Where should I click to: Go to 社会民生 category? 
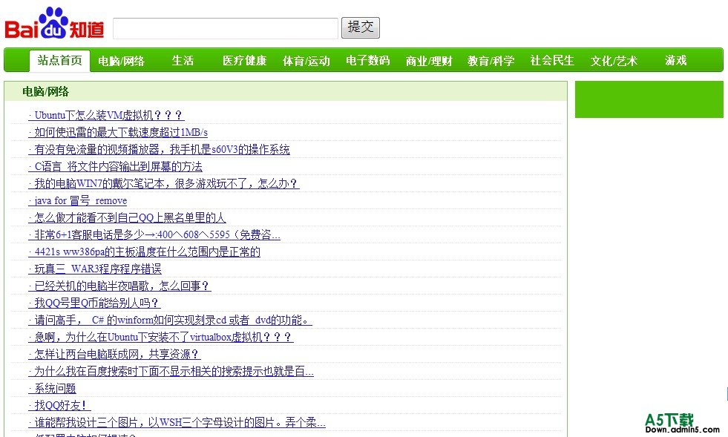click(x=552, y=61)
